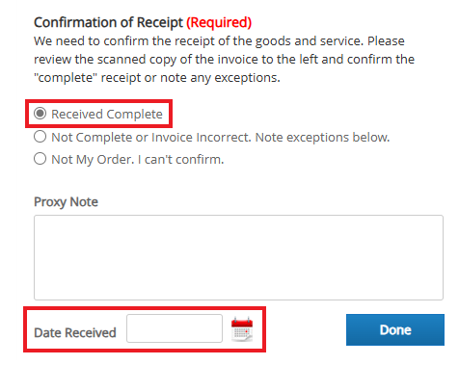Pick a date using the red calendar icon
This screenshot has width=459, height=365.
pos(242,329)
